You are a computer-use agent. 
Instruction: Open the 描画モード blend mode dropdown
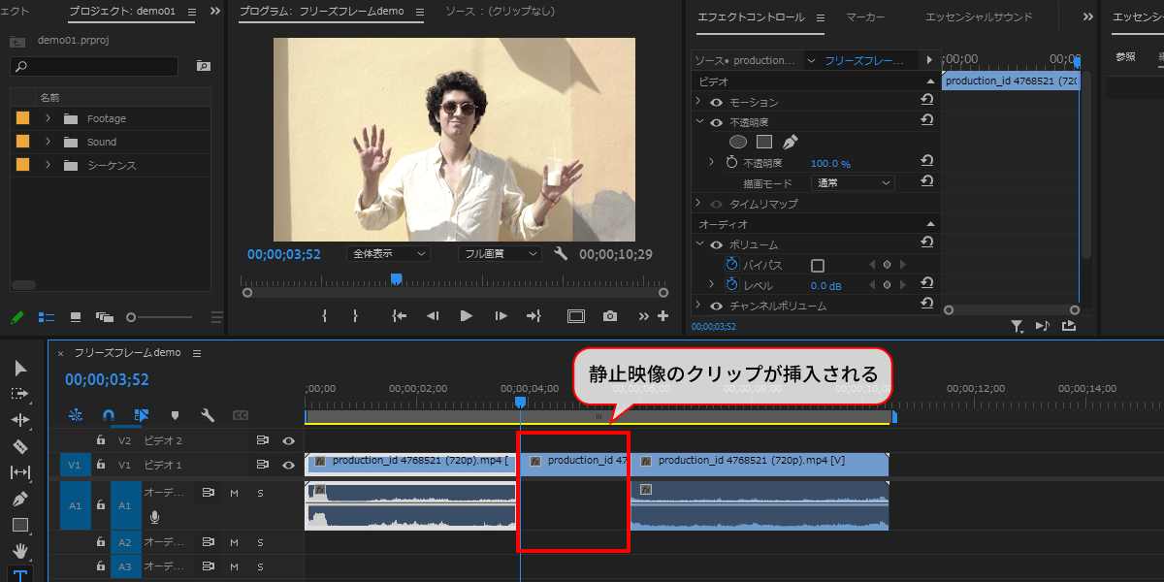(x=853, y=182)
